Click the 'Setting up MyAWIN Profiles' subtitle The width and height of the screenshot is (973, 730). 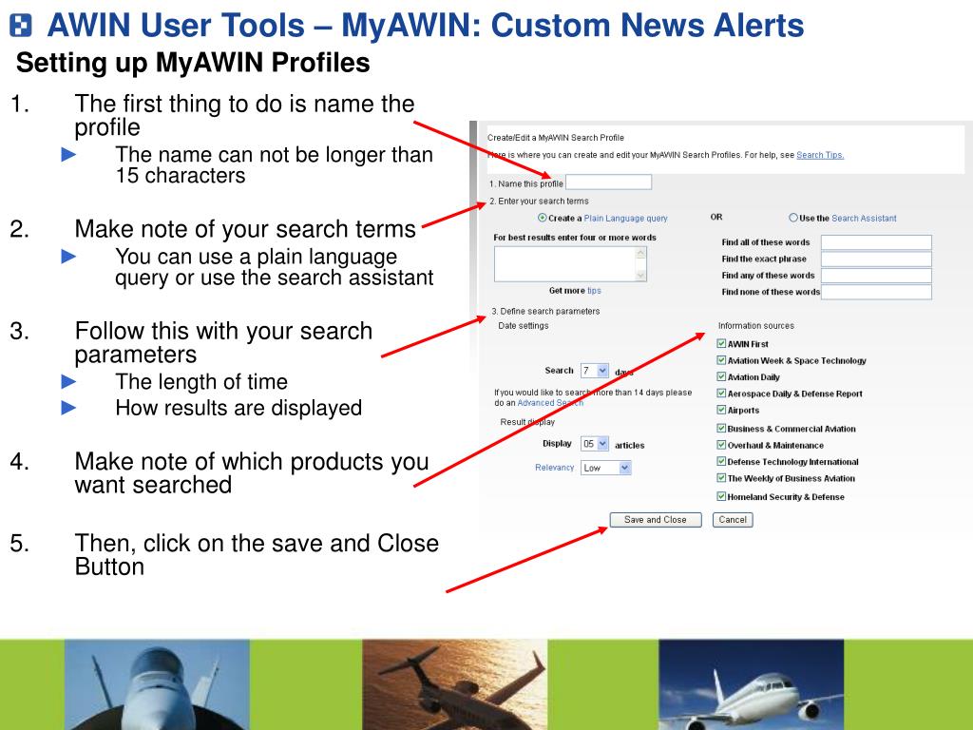point(193,63)
